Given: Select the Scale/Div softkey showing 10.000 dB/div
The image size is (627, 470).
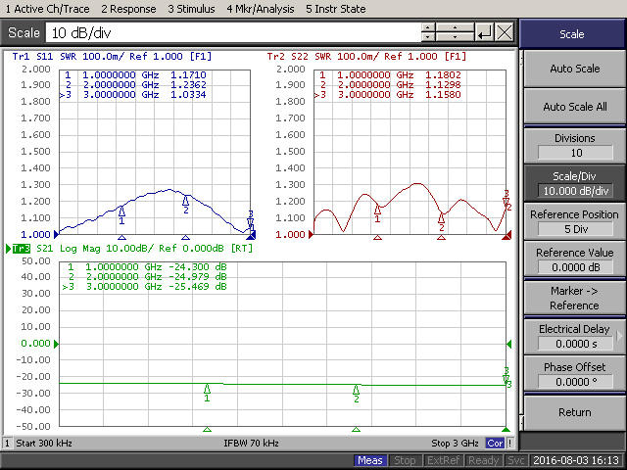Looking at the screenshot, I should click(x=575, y=184).
